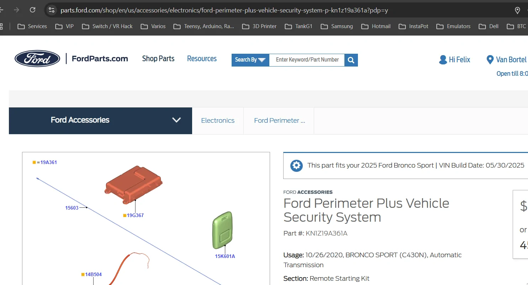Viewport: 528px width, 285px height.
Task: Click the Ford Perimeter breadcrumb link
Action: [x=279, y=121]
